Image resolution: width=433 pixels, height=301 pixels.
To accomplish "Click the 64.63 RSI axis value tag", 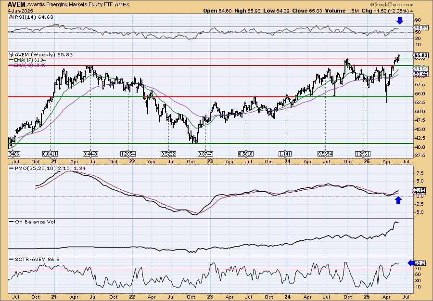I will (420, 27).
